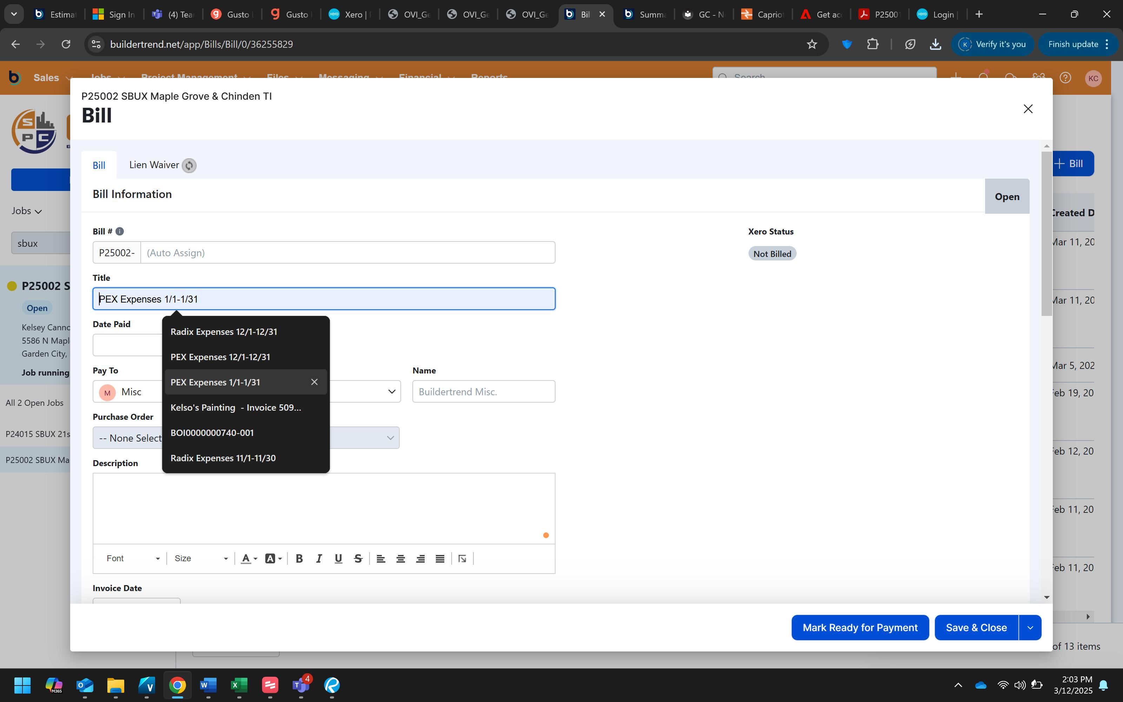Toggle Underline formatting button
Screen dimensions: 1123x702
click(x=338, y=558)
